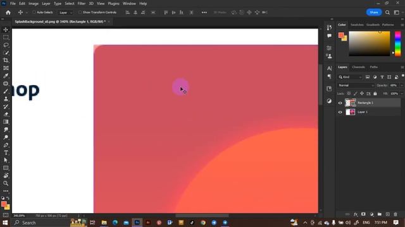Open the Opacity value dropdown

[402, 86]
